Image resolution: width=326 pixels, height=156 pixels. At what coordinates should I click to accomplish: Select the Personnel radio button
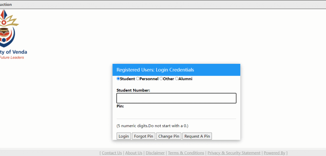[138, 78]
